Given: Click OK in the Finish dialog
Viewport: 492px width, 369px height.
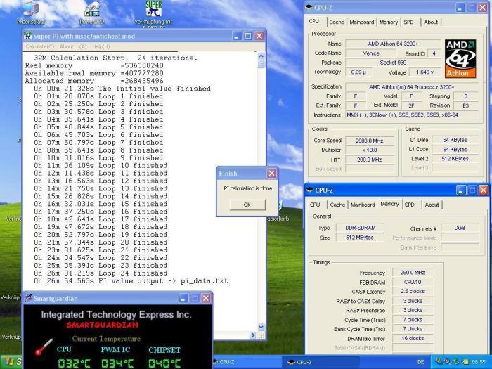Looking at the screenshot, I should click(247, 205).
